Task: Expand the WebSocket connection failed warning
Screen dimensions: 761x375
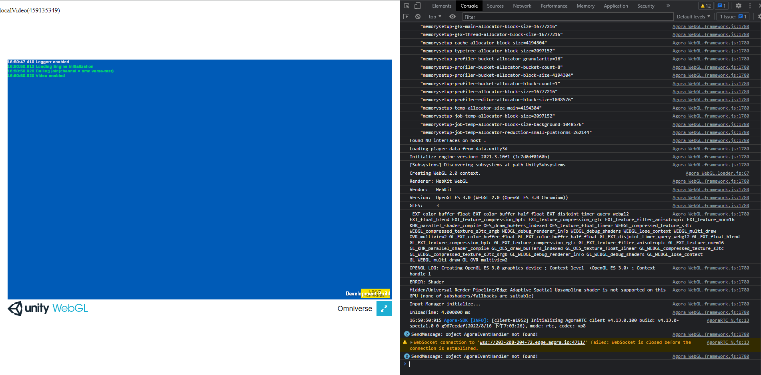Action: 412,342
